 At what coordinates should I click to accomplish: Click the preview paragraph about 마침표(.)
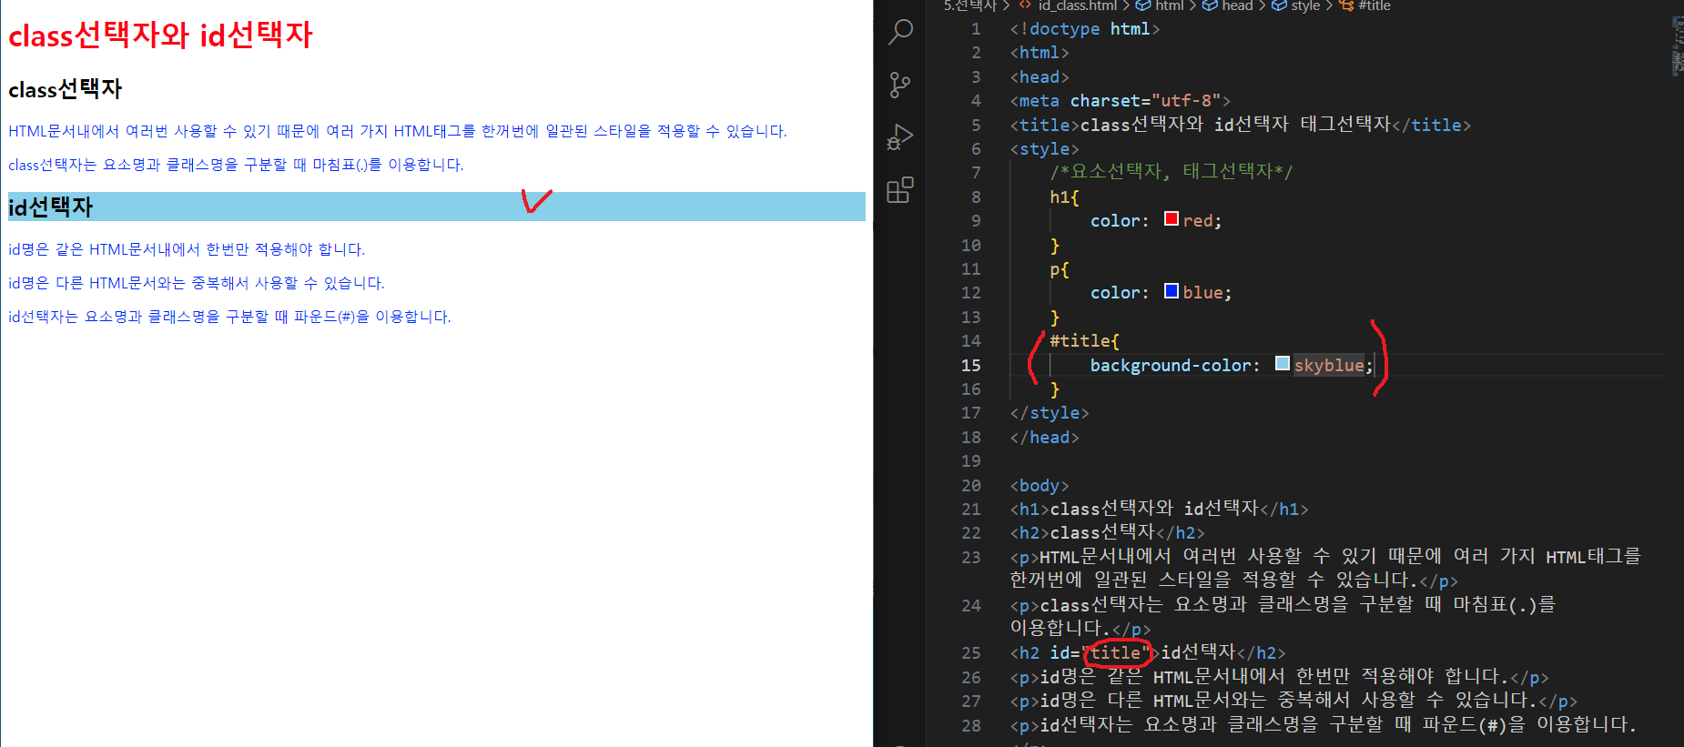[x=237, y=165]
